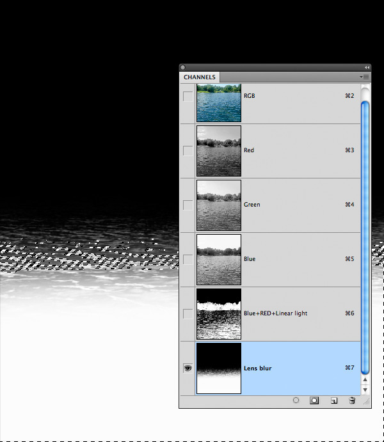Click the 'Red' channel name
The width and height of the screenshot is (384, 442).
point(249,150)
